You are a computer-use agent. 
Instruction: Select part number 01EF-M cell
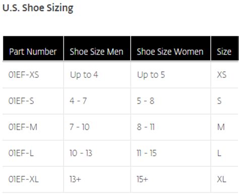33,127
